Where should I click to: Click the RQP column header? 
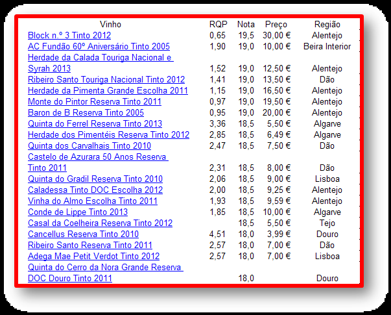pyautogui.click(x=219, y=25)
